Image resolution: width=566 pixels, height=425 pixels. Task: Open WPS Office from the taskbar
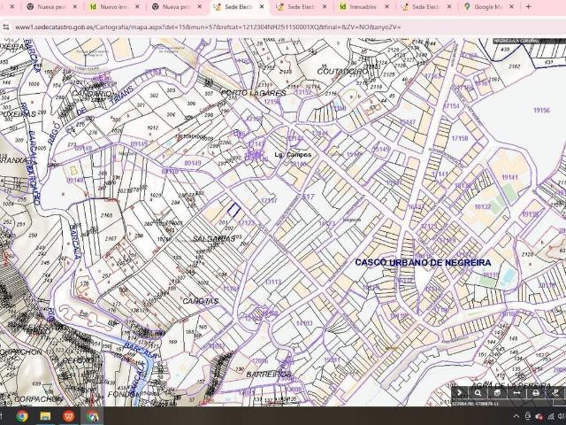[x=69, y=416]
